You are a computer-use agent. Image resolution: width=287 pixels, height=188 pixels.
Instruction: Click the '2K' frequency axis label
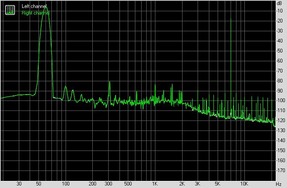pyautogui.click(x=182, y=183)
